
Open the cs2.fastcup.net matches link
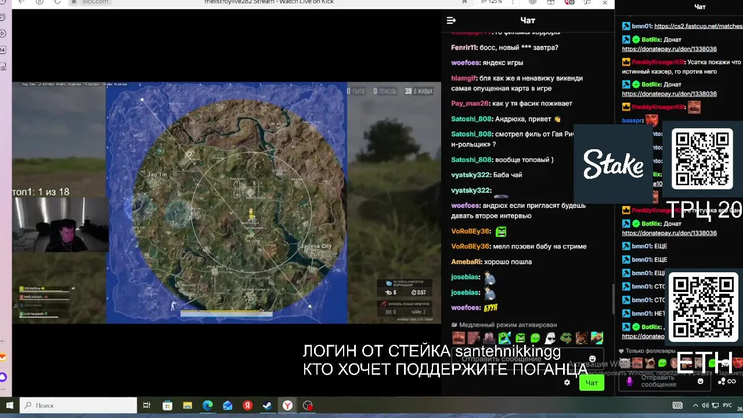click(698, 26)
